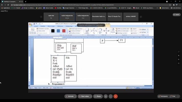
Task: Select Bouchakor kebir participant thumbnail
Action: 99,17
